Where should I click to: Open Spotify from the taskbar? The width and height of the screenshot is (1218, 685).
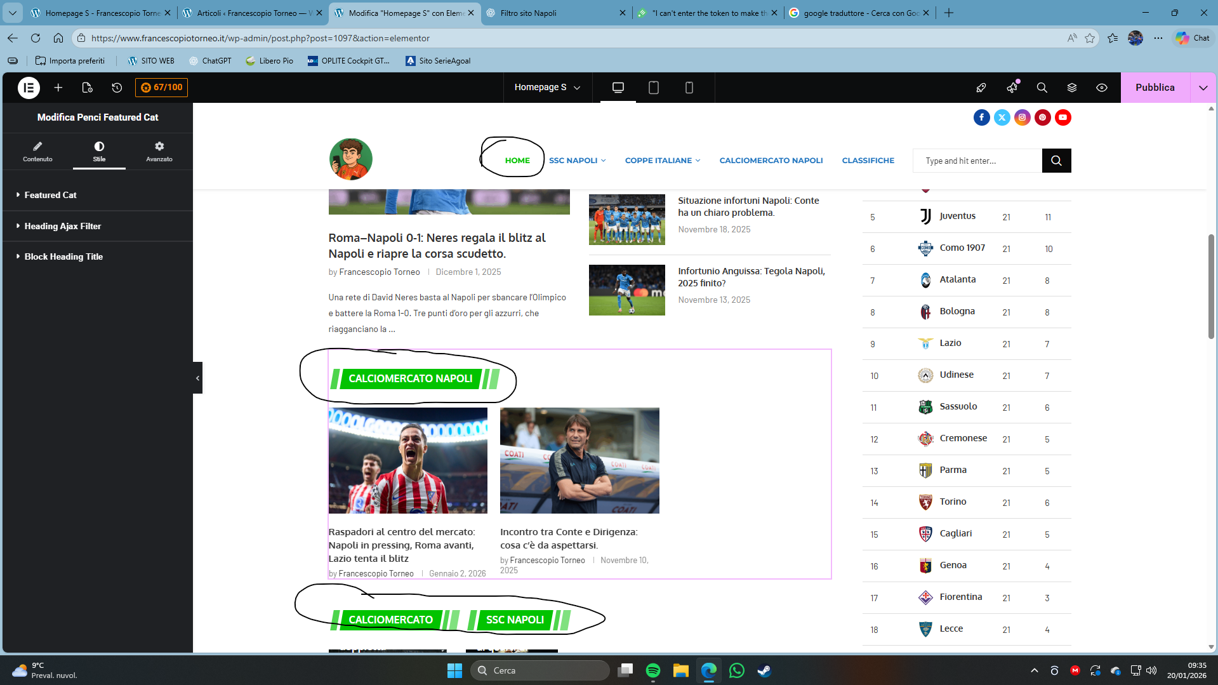point(652,670)
